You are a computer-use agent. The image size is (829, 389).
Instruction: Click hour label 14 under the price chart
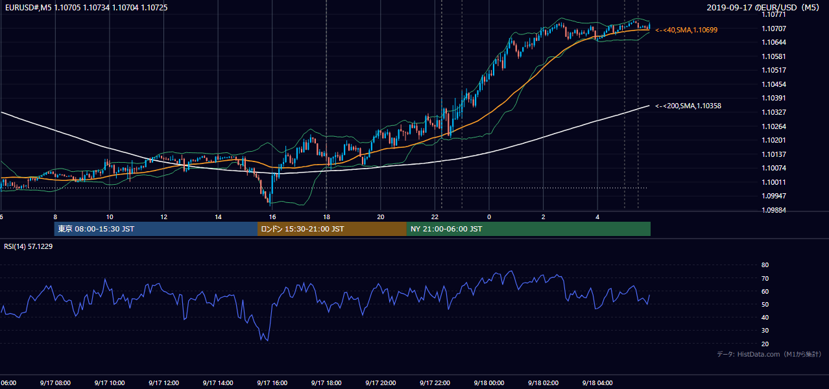tap(218, 217)
